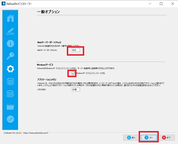The height and width of the screenshot is (144, 178).
Task: Click the 一般オプション page title
Action: pyautogui.click(x=48, y=12)
